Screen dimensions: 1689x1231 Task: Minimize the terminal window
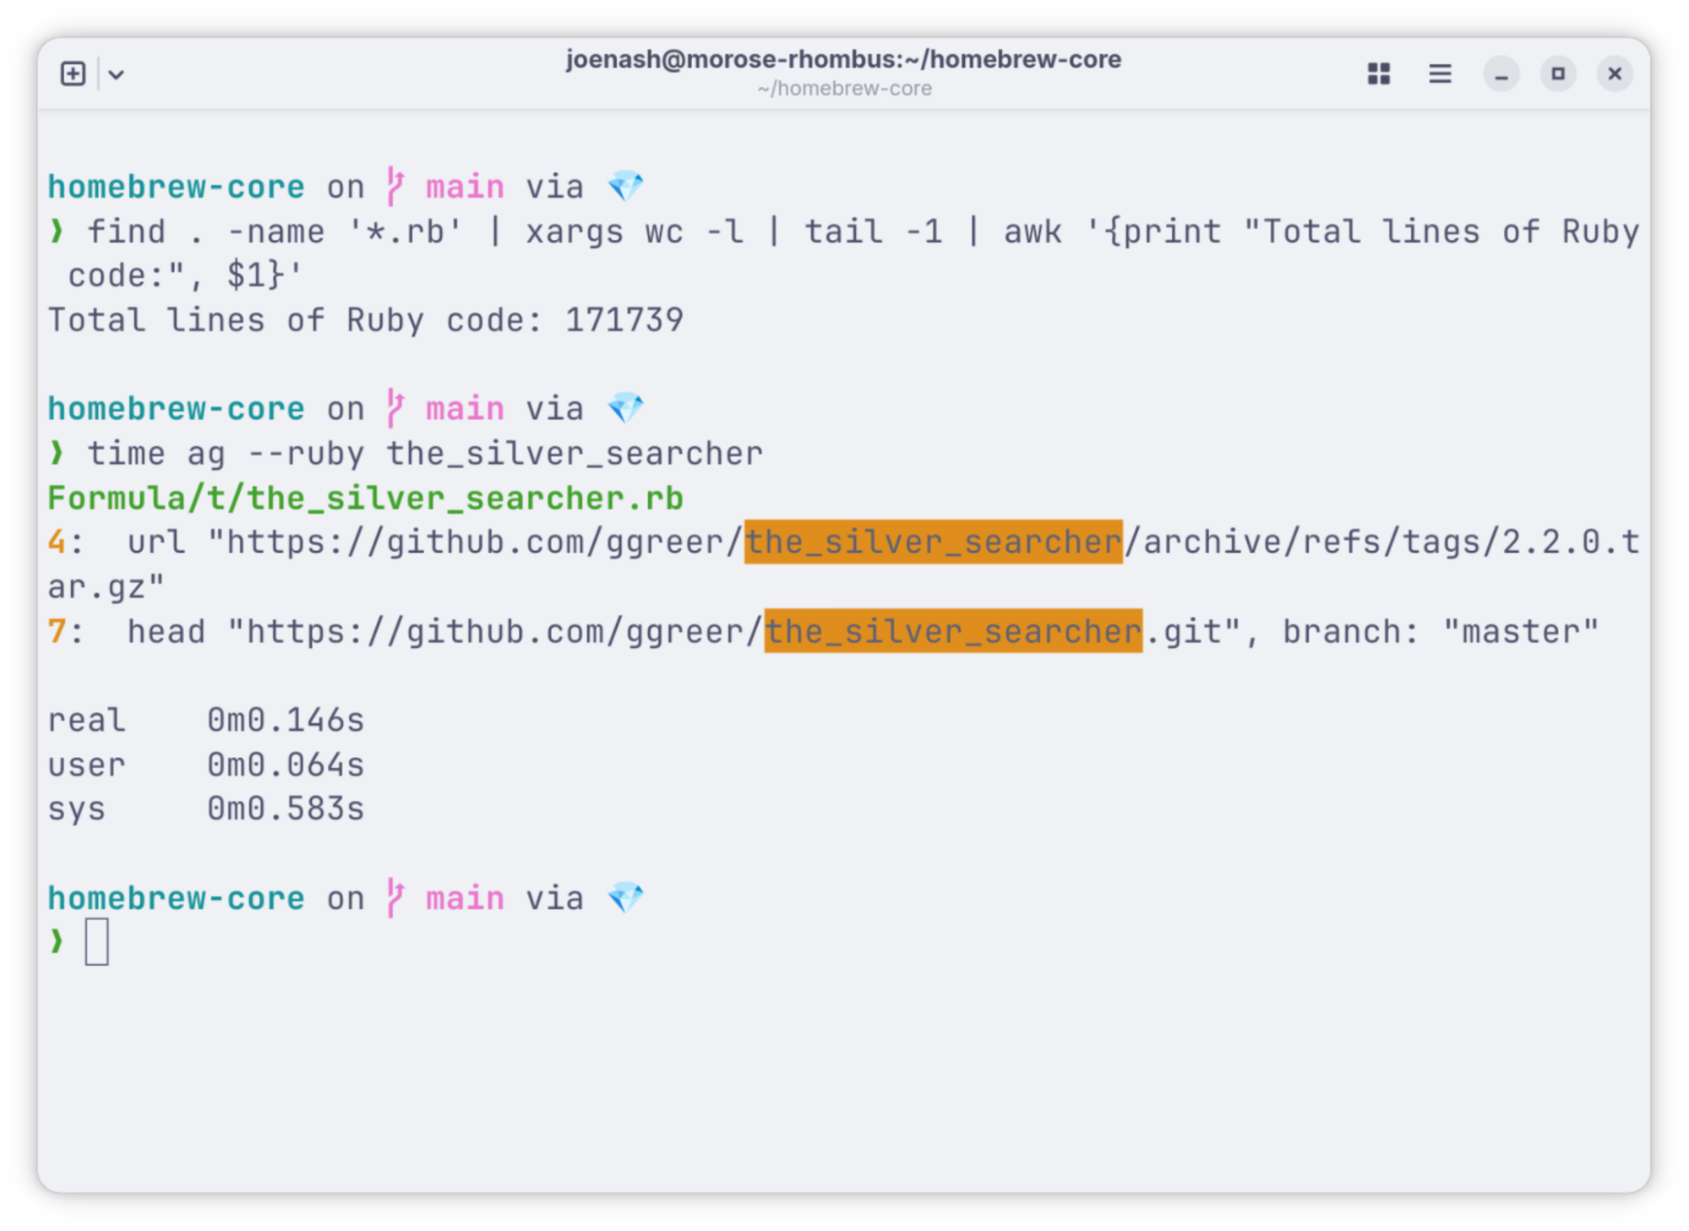coord(1501,74)
